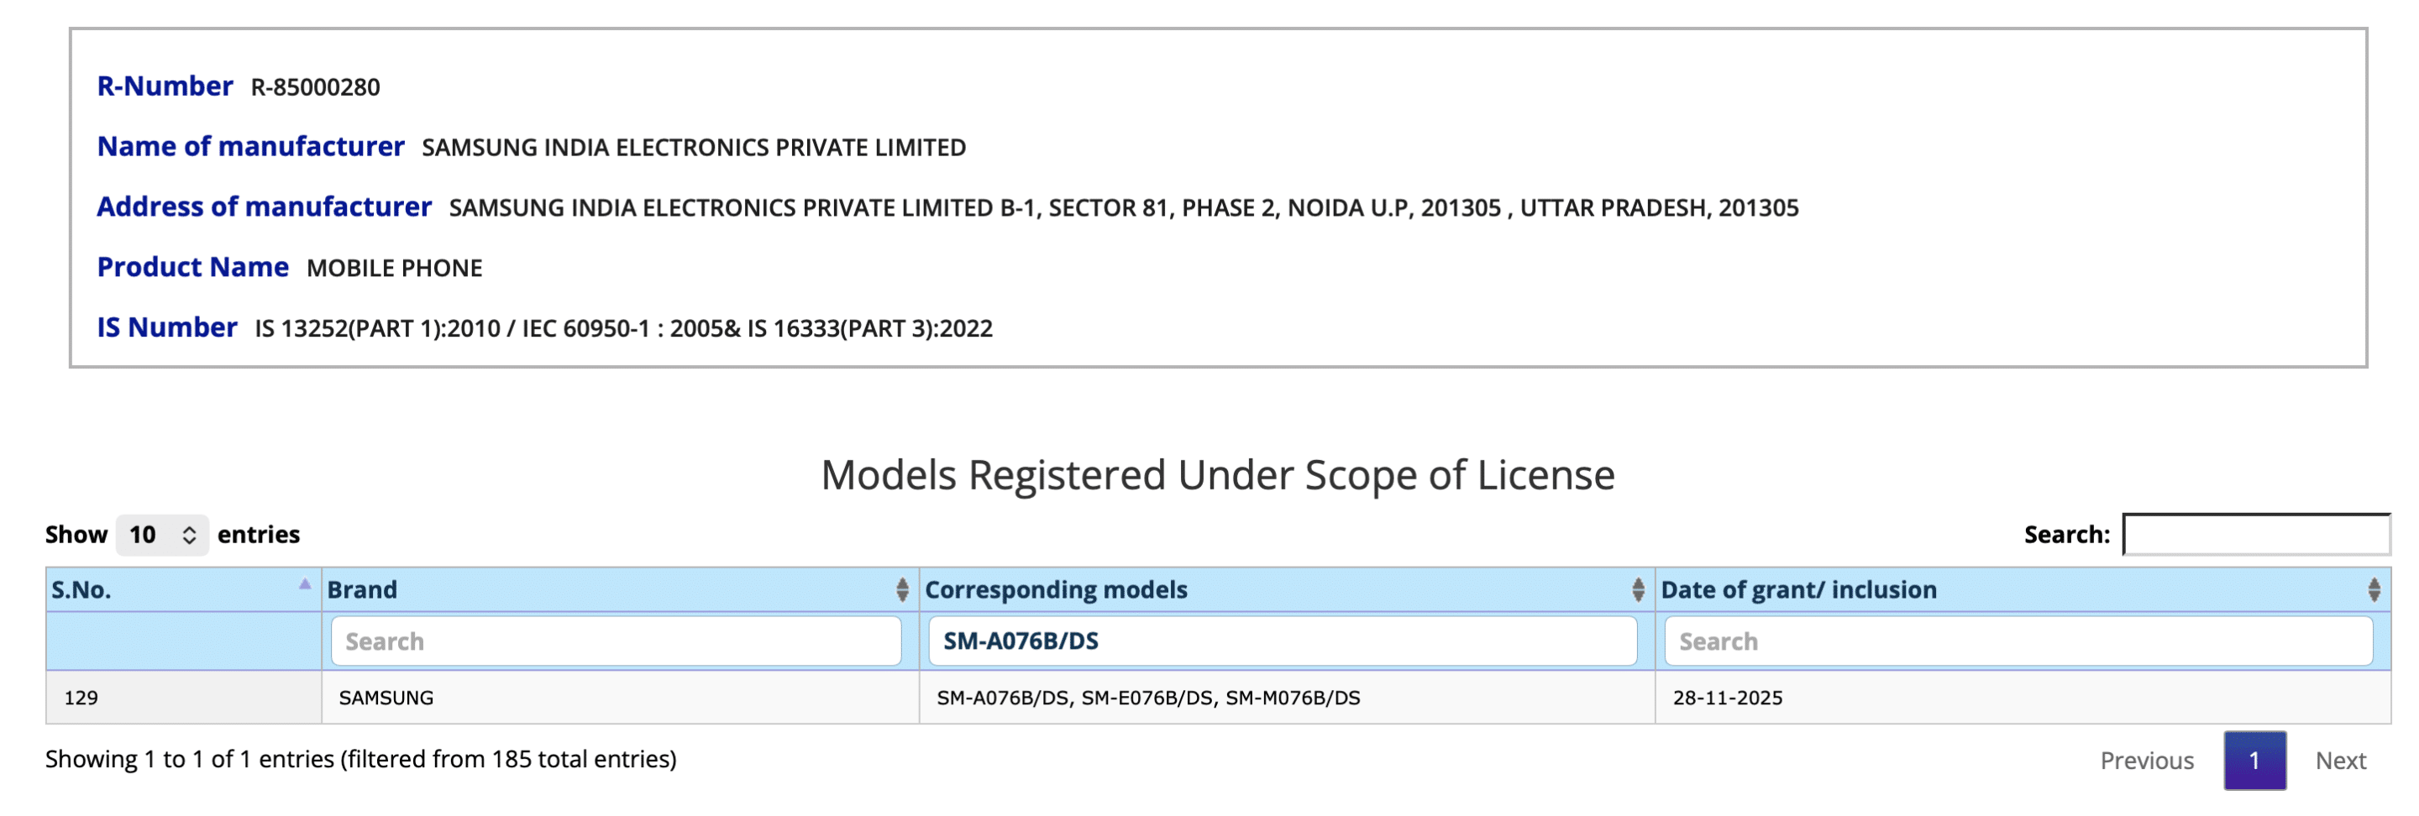Go to the Next page
The image size is (2419, 816).
pos(2340,761)
